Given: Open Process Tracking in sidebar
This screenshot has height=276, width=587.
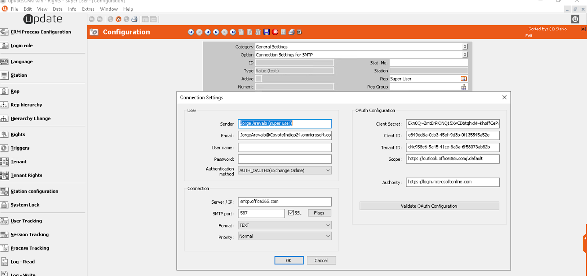Looking at the screenshot, I should click(30, 248).
